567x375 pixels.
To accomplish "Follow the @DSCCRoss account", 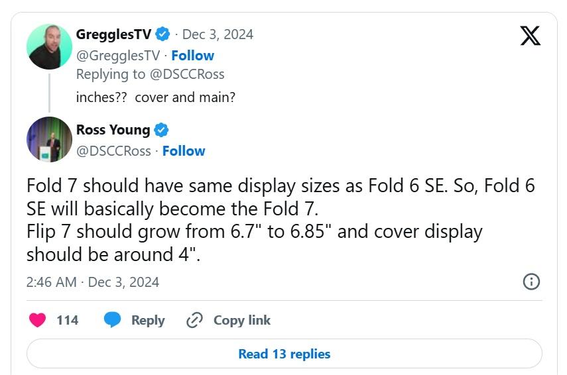I will [184, 151].
